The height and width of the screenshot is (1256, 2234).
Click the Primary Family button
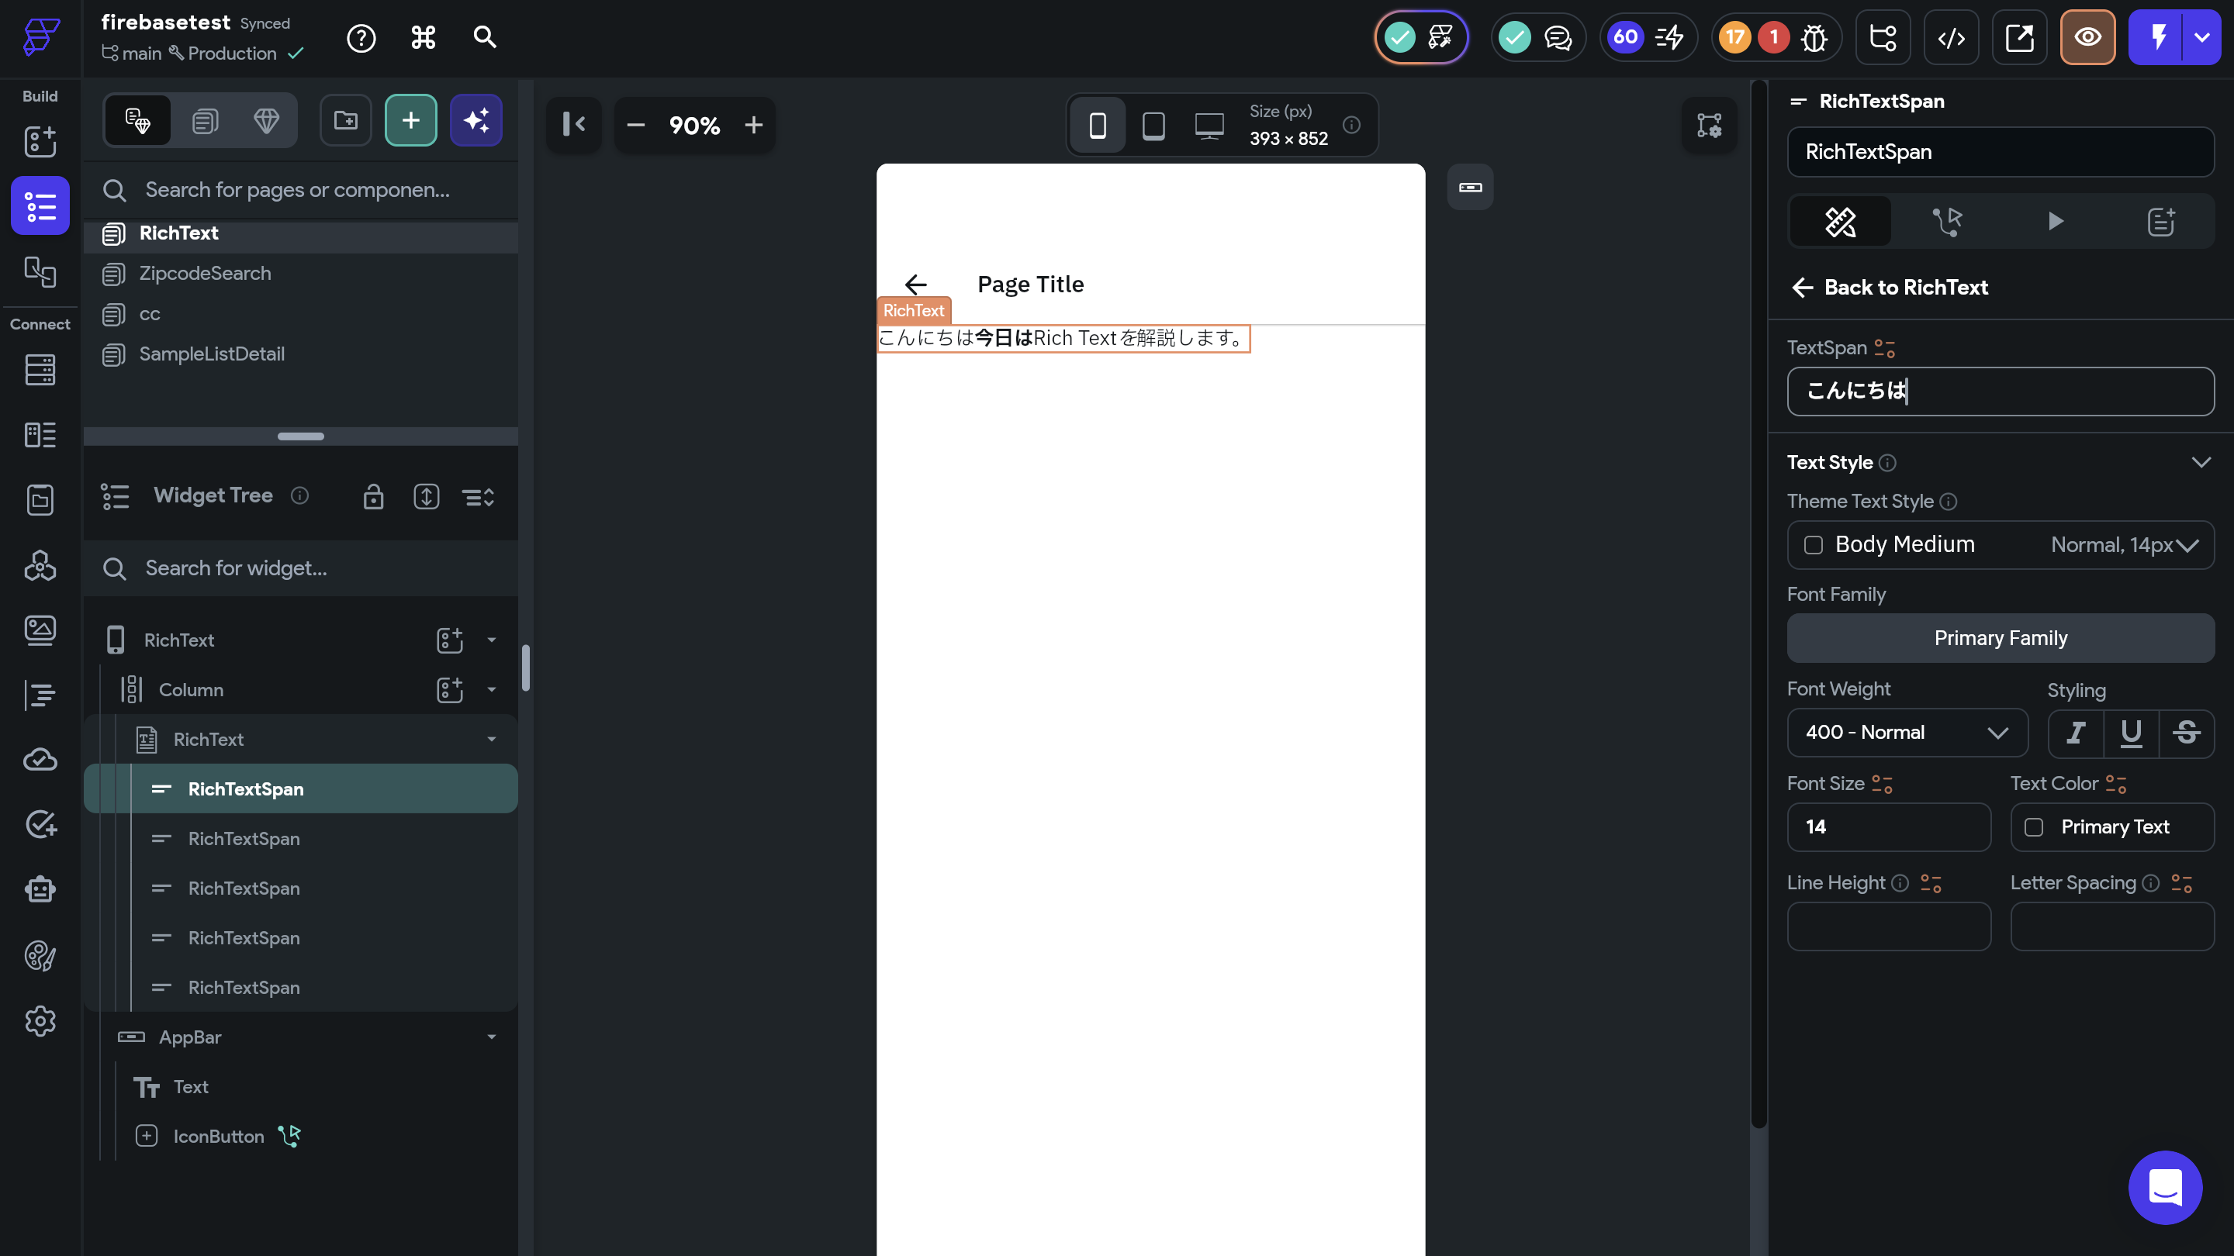point(2000,639)
